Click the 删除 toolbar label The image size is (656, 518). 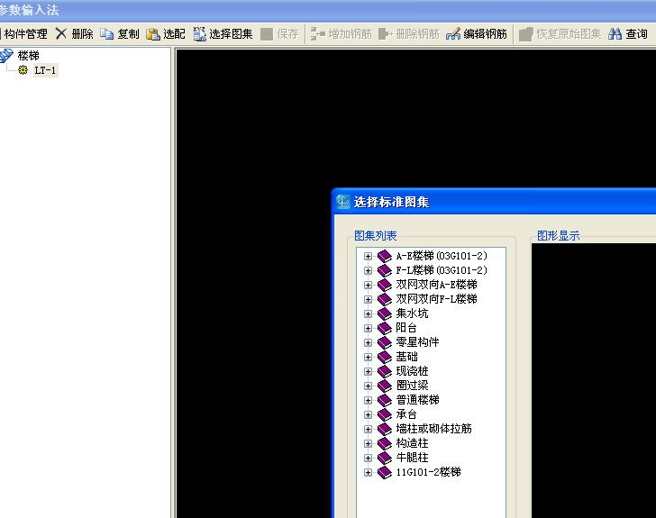[82, 34]
